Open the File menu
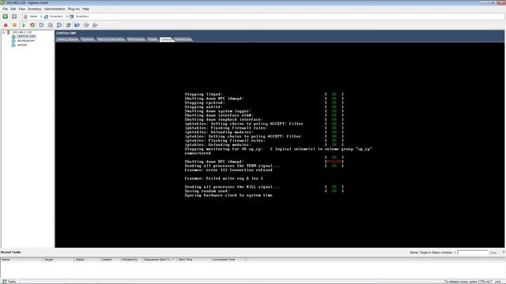The width and height of the screenshot is (506, 284). coord(6,9)
